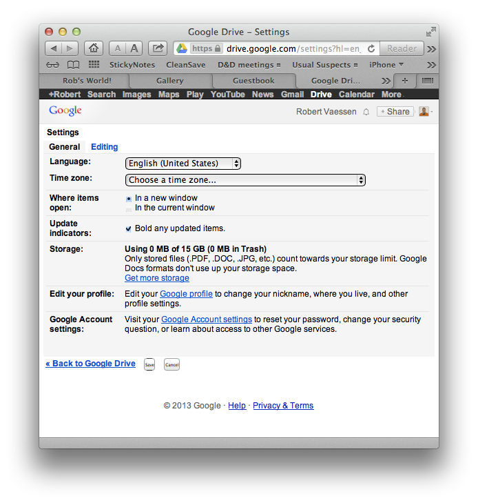478x503 pixels.
Task: Open Google Account settings link
Action: click(x=207, y=319)
